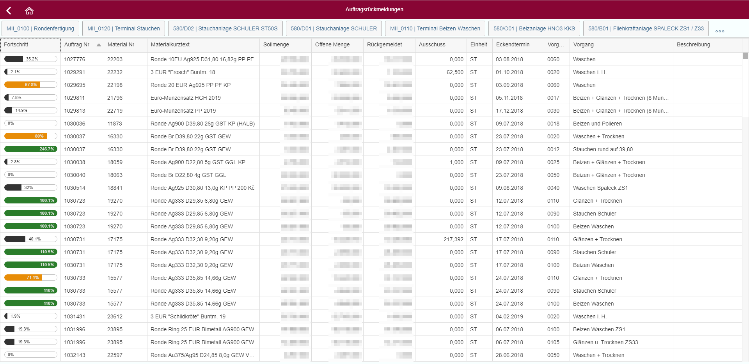Select 580/D01 | Stauchanlage SCHULER

(x=334, y=28)
